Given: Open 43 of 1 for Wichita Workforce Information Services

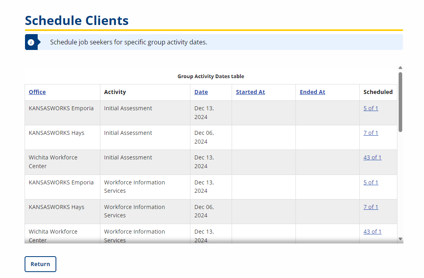Looking at the screenshot, I should [x=372, y=232].
